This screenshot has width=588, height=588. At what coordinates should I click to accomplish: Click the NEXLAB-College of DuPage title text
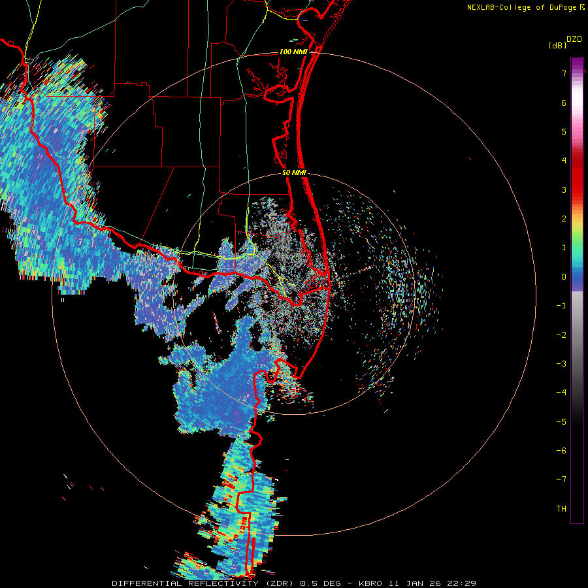pos(525,7)
